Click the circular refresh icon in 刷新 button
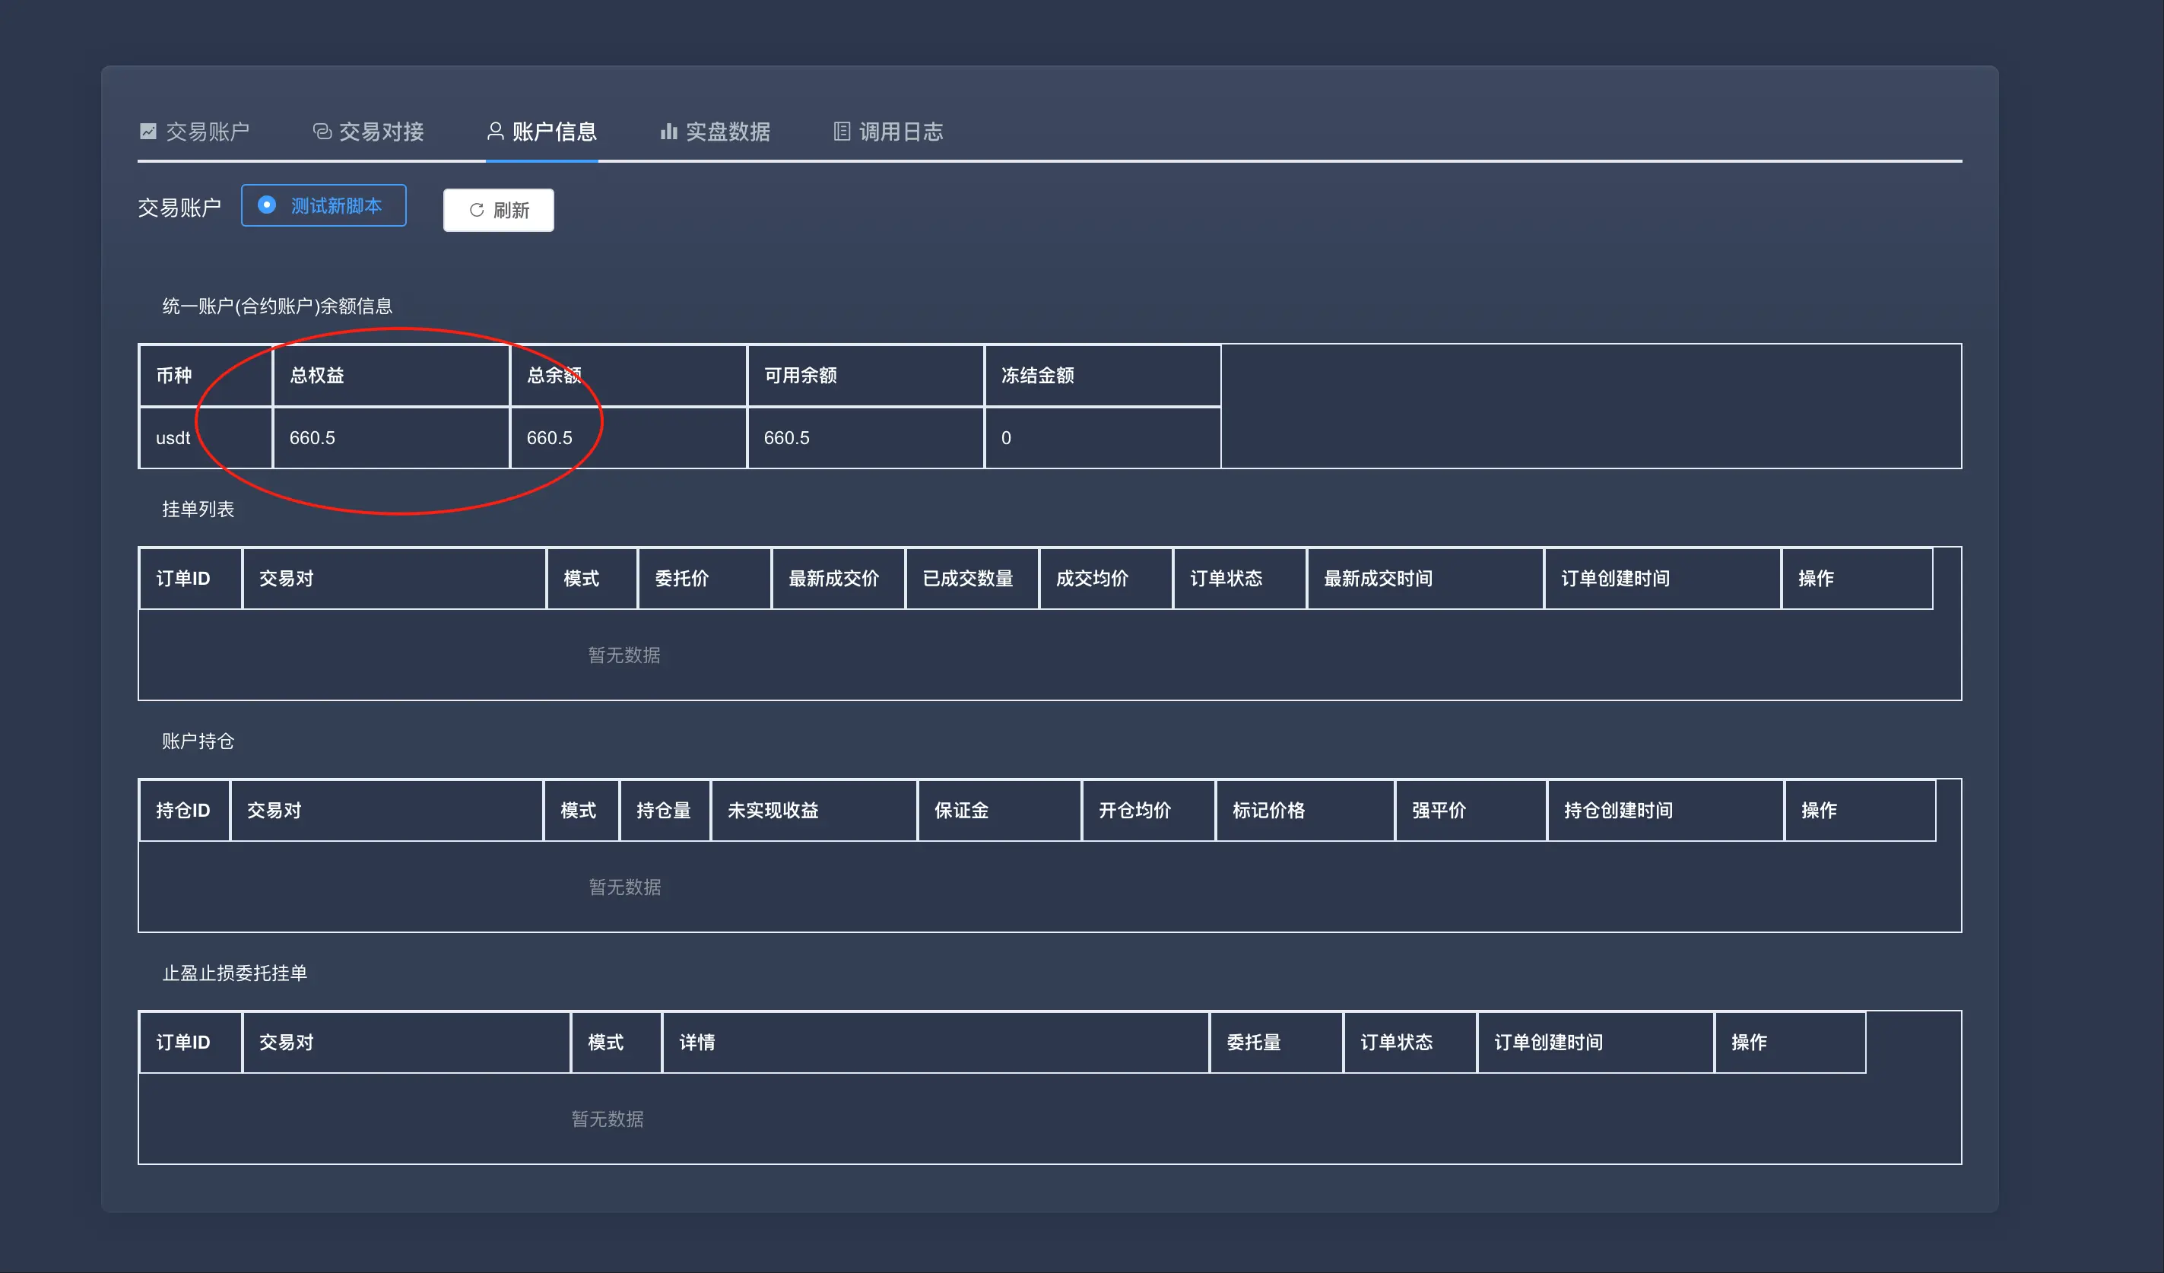 click(477, 211)
